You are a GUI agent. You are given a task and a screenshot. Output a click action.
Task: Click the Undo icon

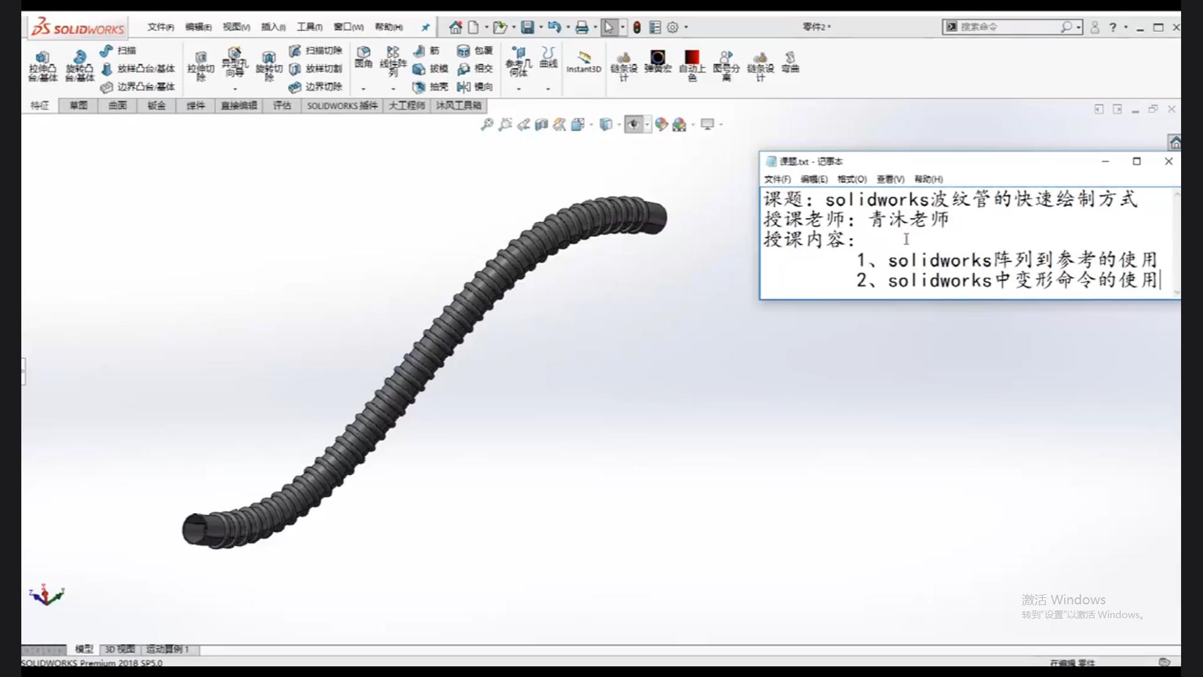(554, 27)
